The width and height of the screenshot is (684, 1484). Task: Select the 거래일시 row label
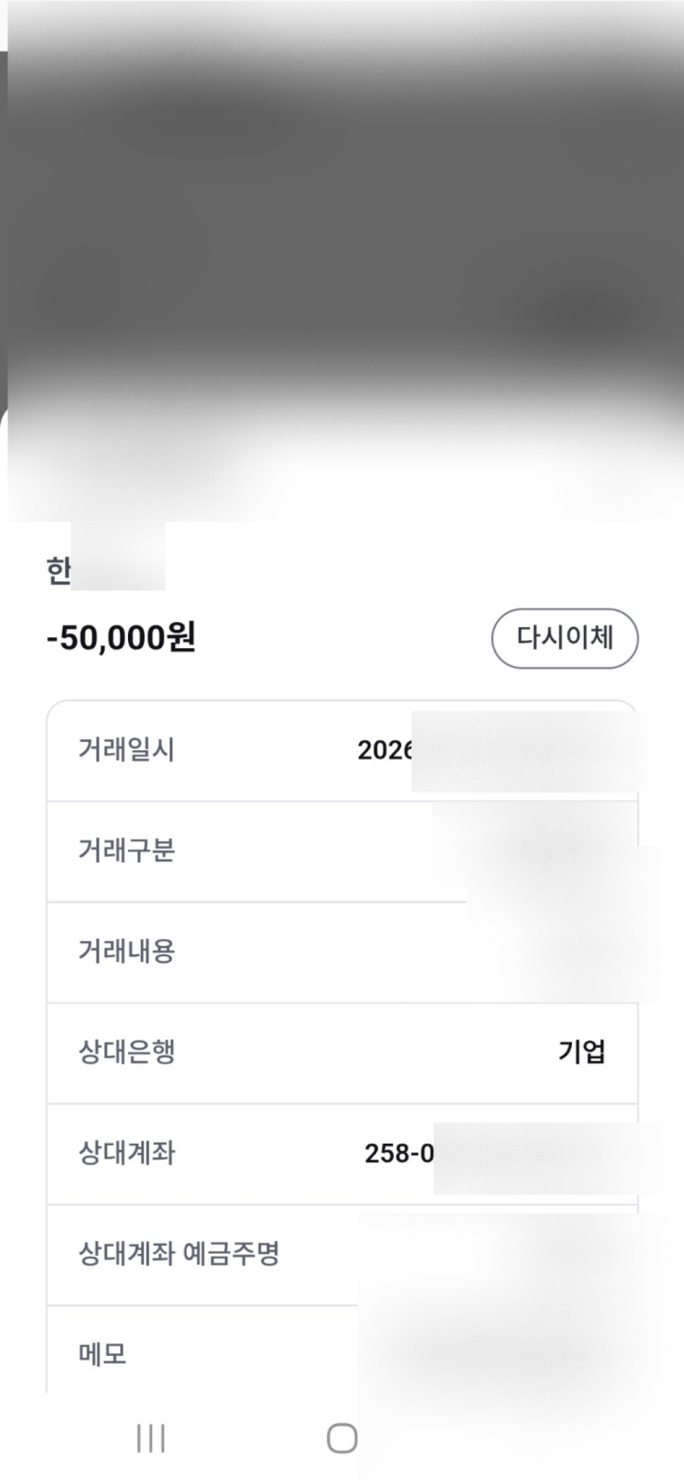(x=127, y=750)
